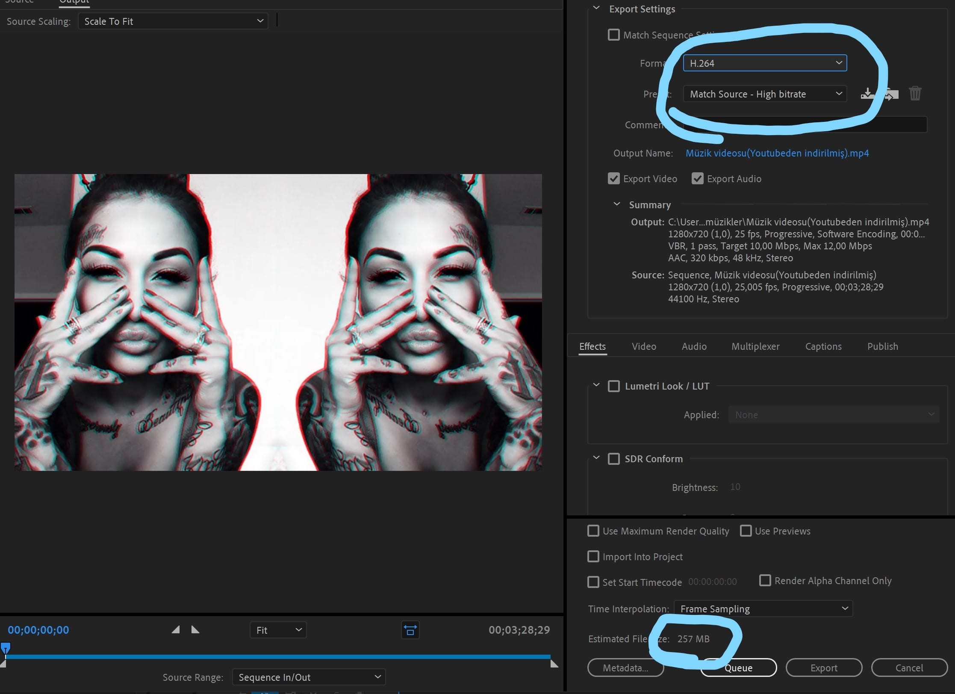Toggle the aspect ratio correction icon
Viewport: 955px width, 694px height.
pyautogui.click(x=410, y=630)
